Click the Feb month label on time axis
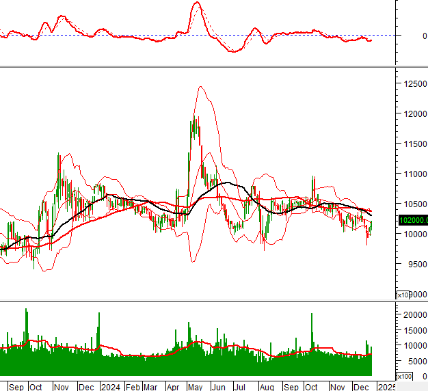 point(133,386)
